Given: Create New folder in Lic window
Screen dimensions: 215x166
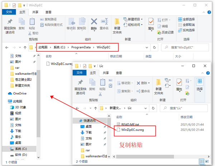Looking at the screenshot, I should (158, 87).
